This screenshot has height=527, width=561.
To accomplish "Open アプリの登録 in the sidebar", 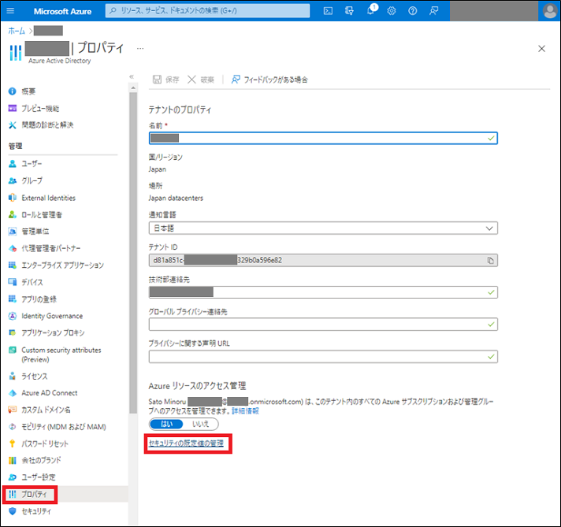I will point(39,299).
